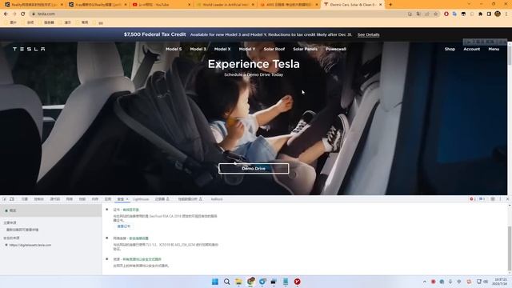Click DevTools red error count badge
This screenshot has height=288, width=512.
tap(472, 199)
